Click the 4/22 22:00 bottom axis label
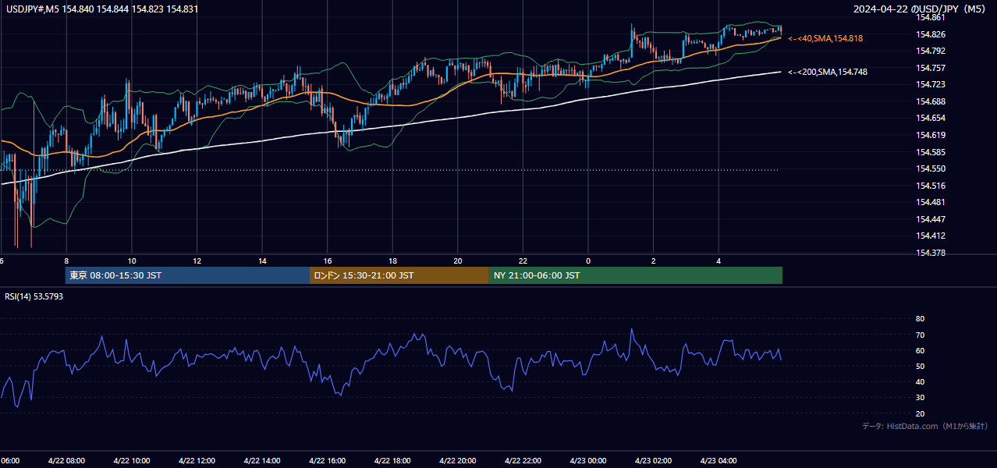The image size is (997, 468). (523, 460)
